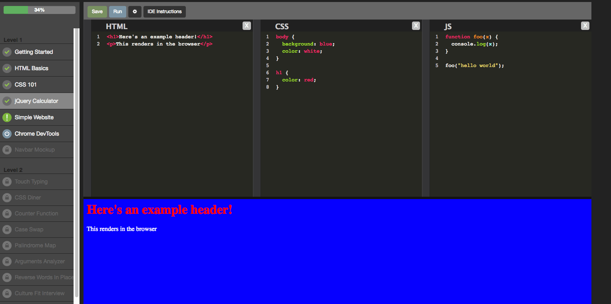
Task: Click the 34% course progress bar
Action: tap(40, 10)
